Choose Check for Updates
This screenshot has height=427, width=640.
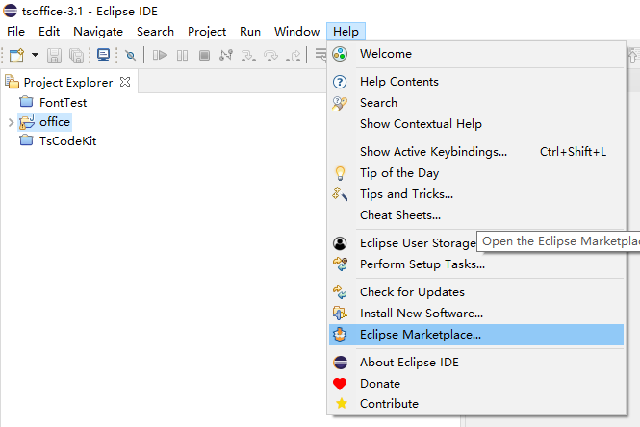click(x=476, y=292)
